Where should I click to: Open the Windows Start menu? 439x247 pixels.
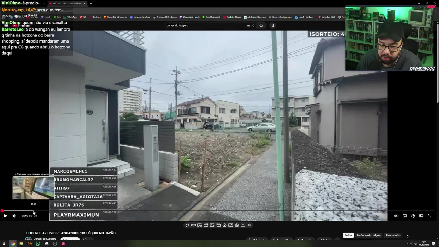coord(4,244)
